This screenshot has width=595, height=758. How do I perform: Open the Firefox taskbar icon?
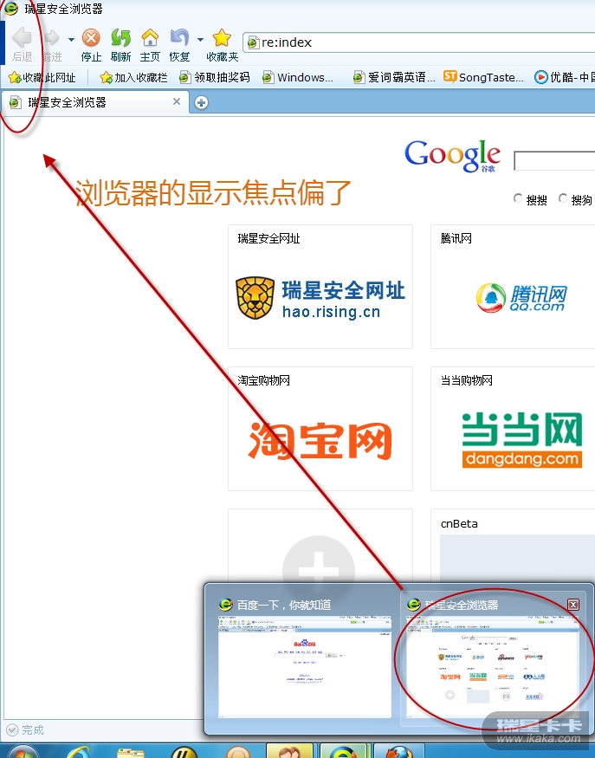399,752
